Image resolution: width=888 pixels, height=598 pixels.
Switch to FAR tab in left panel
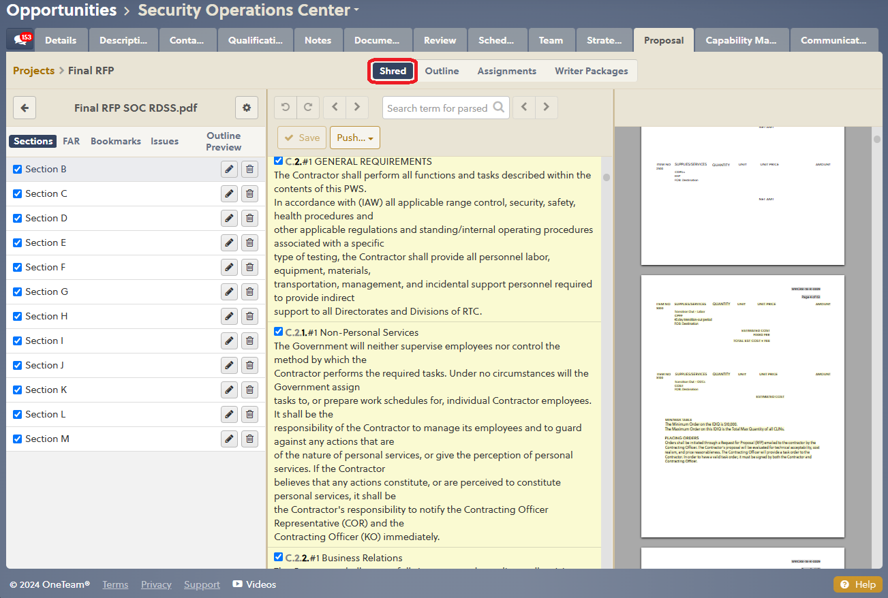(71, 141)
